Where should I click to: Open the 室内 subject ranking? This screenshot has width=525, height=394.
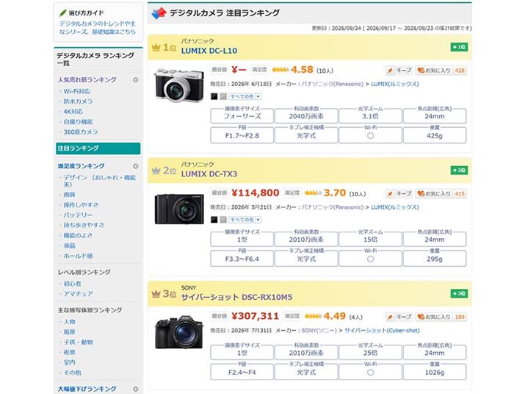pyautogui.click(x=69, y=362)
